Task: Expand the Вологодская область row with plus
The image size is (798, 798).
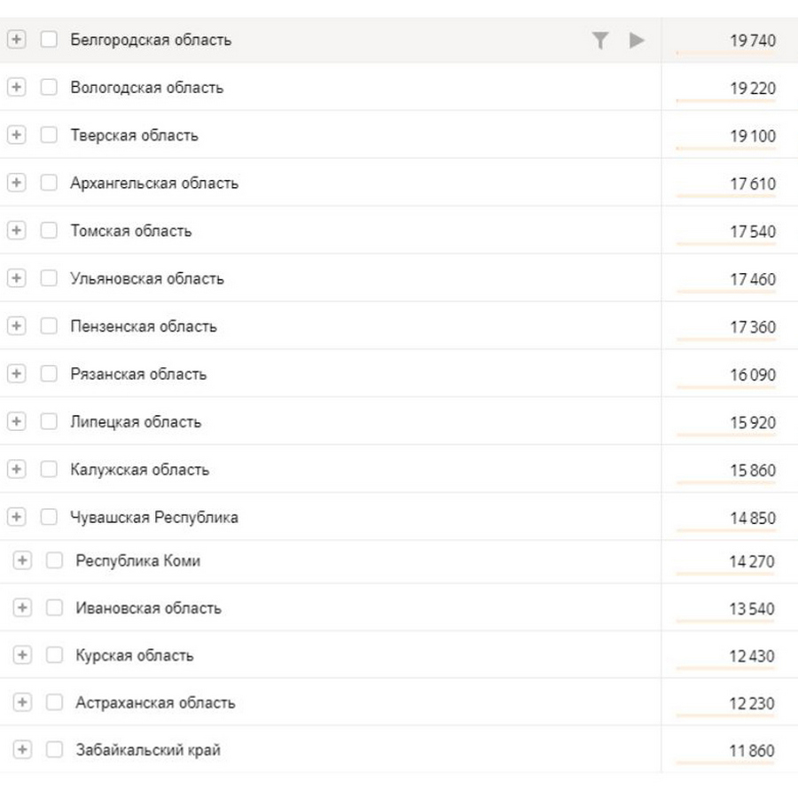Action: pyautogui.click(x=16, y=87)
